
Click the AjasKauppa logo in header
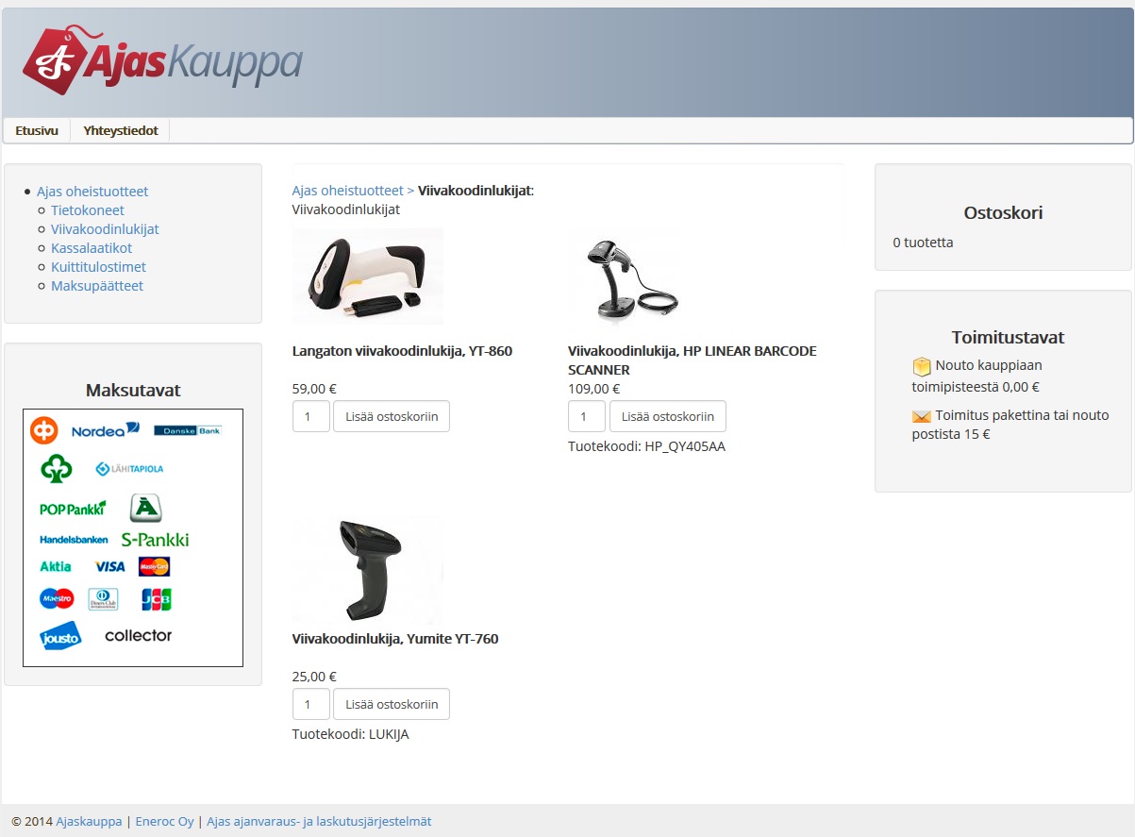(x=161, y=61)
